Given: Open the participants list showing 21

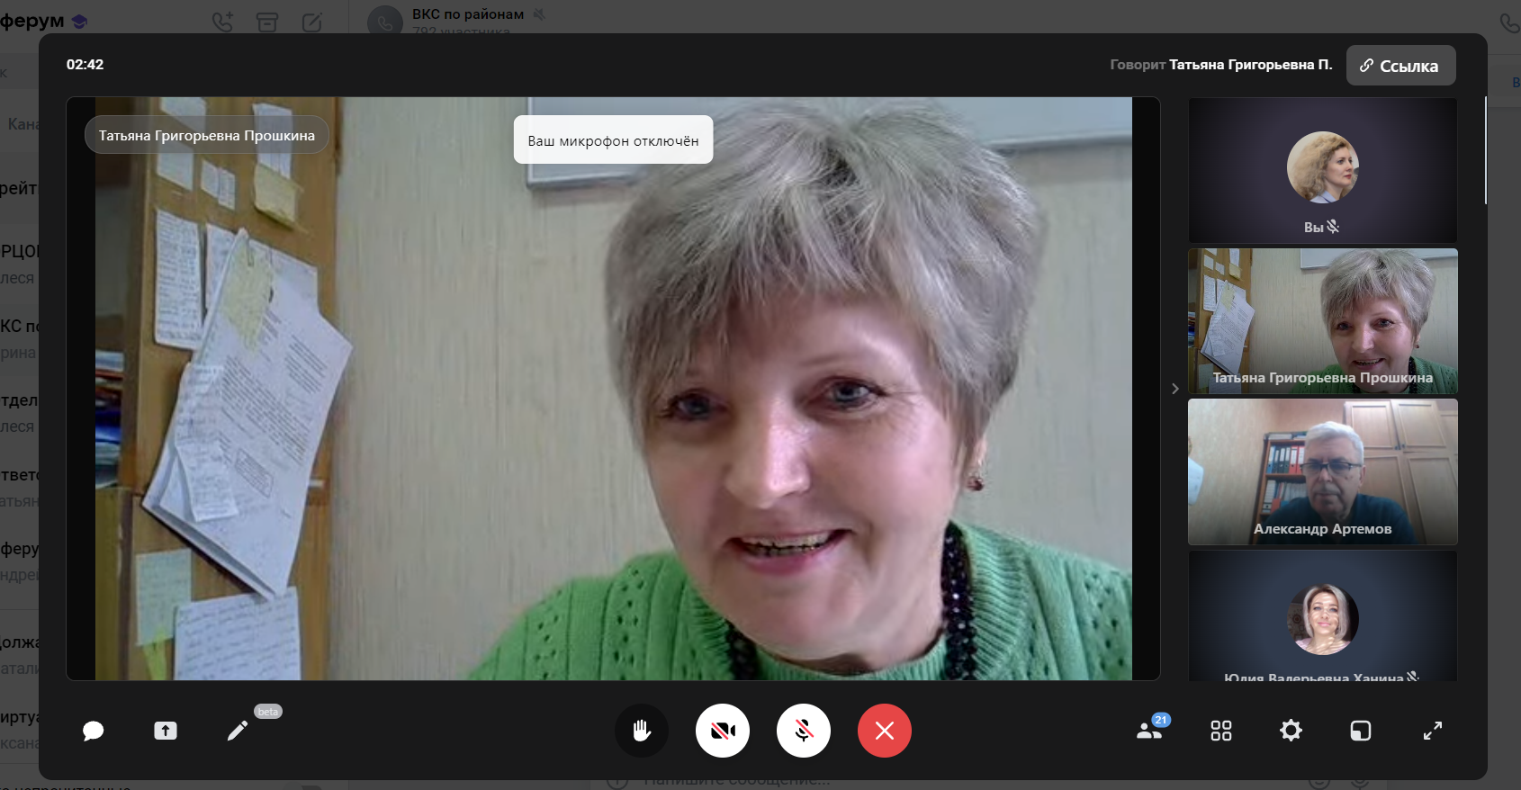Looking at the screenshot, I should click(x=1149, y=731).
